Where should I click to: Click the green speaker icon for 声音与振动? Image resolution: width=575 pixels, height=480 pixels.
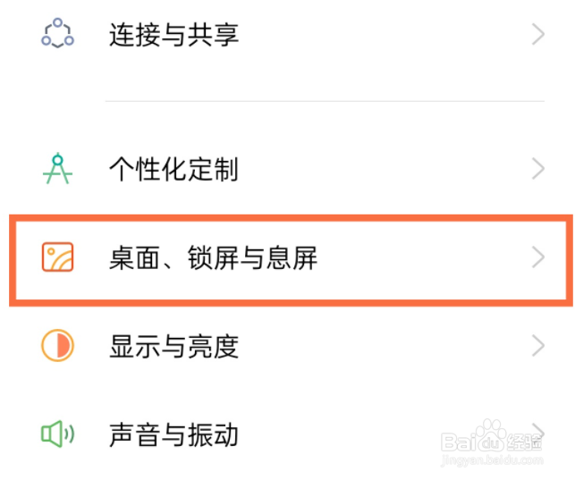pos(58,435)
